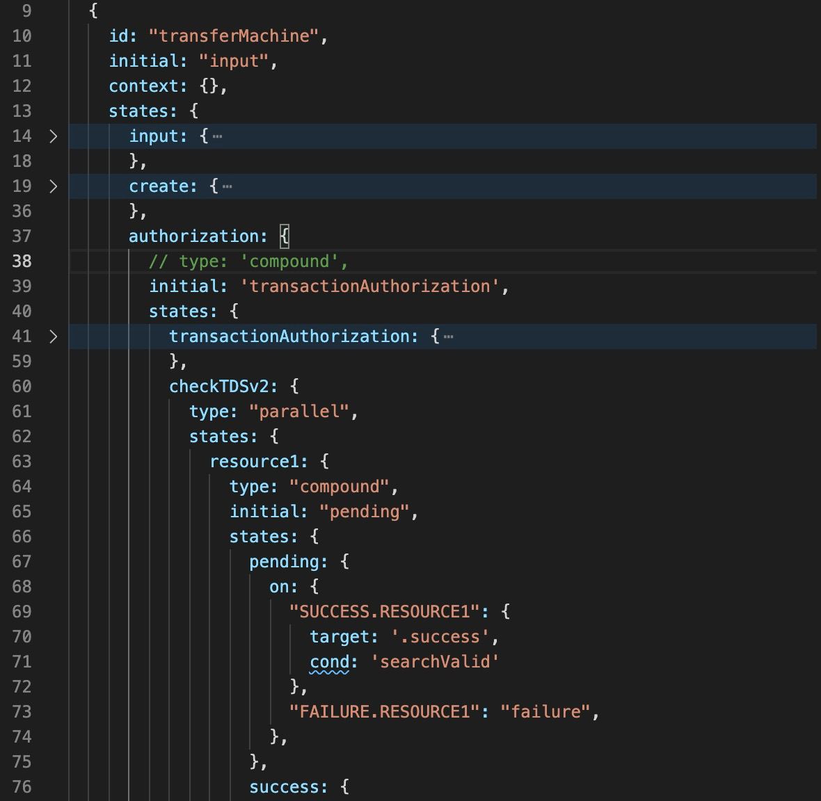821x801 pixels.
Task: Click the 'states' key on line 13
Action: [138, 111]
